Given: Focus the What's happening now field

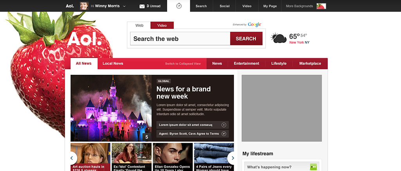Looking at the screenshot, I should [282, 167].
